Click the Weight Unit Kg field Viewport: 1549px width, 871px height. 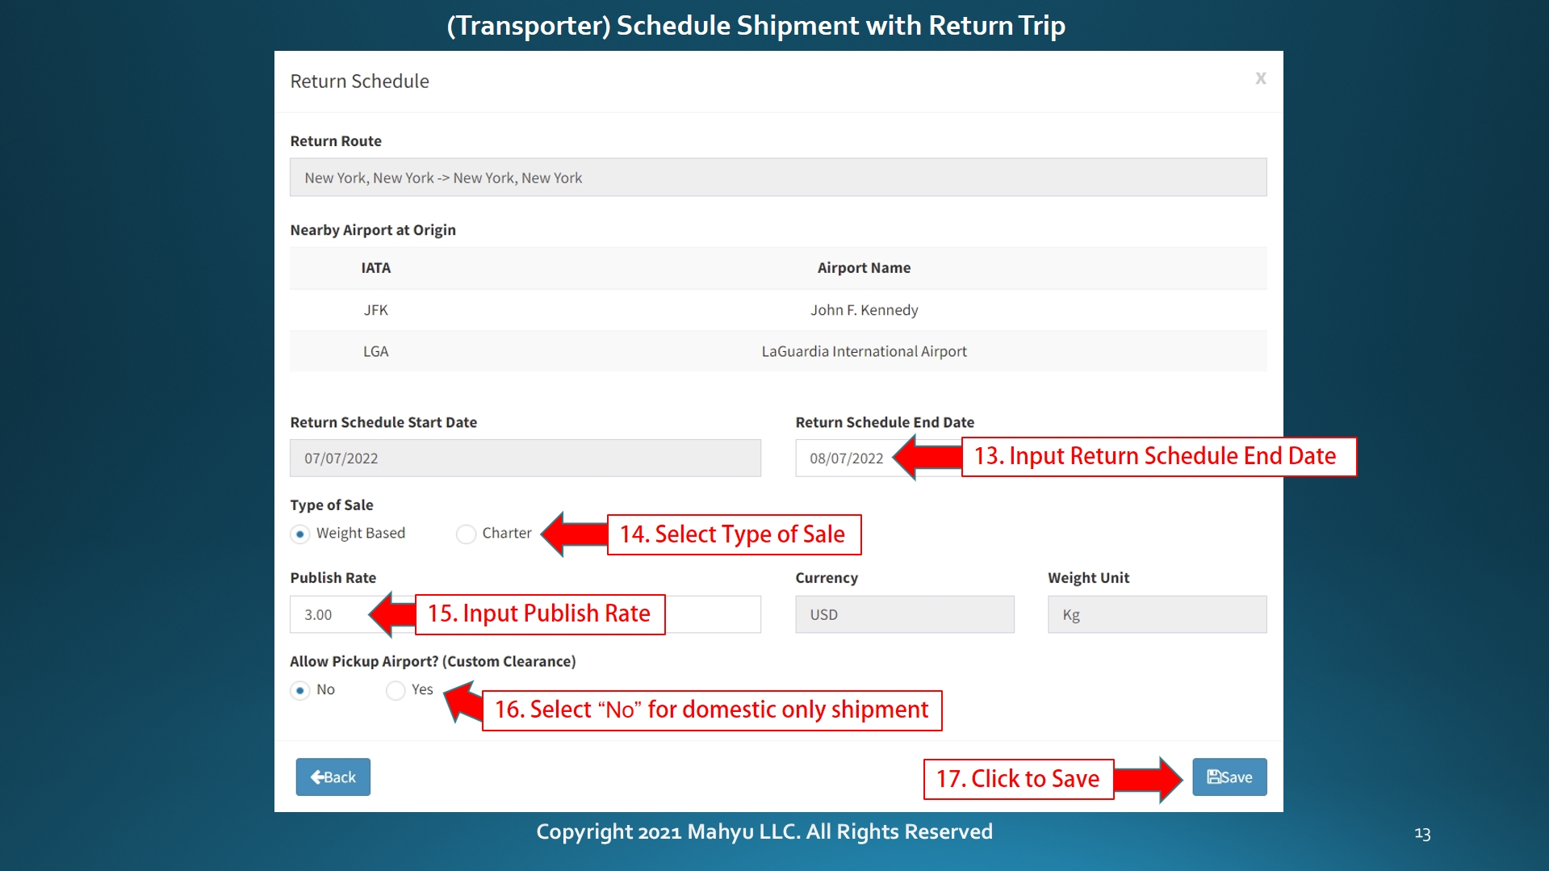pos(1157,614)
